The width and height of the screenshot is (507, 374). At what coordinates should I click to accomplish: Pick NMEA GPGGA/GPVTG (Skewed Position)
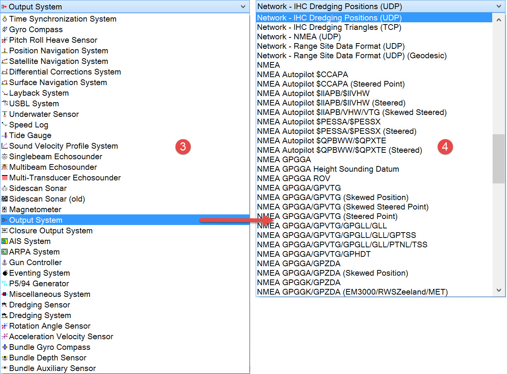point(374,197)
